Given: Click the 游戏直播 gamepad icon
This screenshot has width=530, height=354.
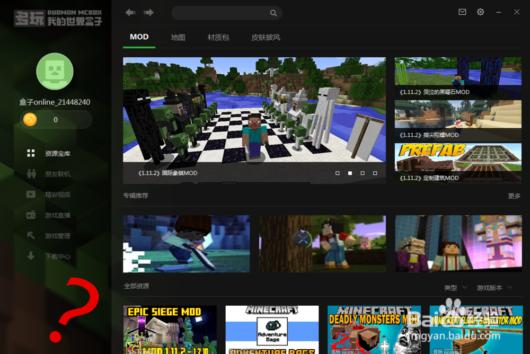Looking at the screenshot, I should click(x=31, y=215).
